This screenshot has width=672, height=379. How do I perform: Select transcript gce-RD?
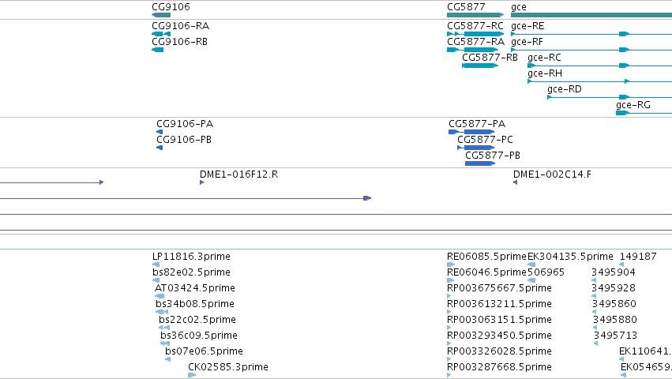[565, 89]
